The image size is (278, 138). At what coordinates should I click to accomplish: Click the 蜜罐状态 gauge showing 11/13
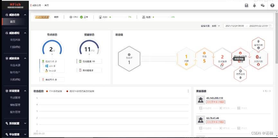click(x=89, y=47)
